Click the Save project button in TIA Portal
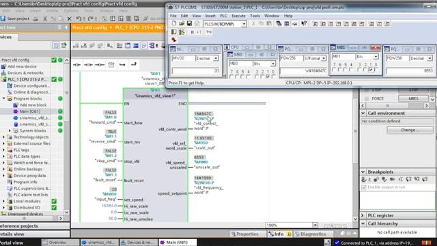437x246 pixels. click(15, 18)
